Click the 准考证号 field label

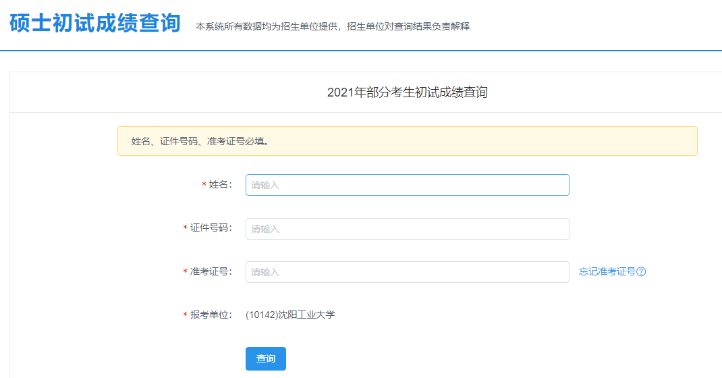click(211, 271)
